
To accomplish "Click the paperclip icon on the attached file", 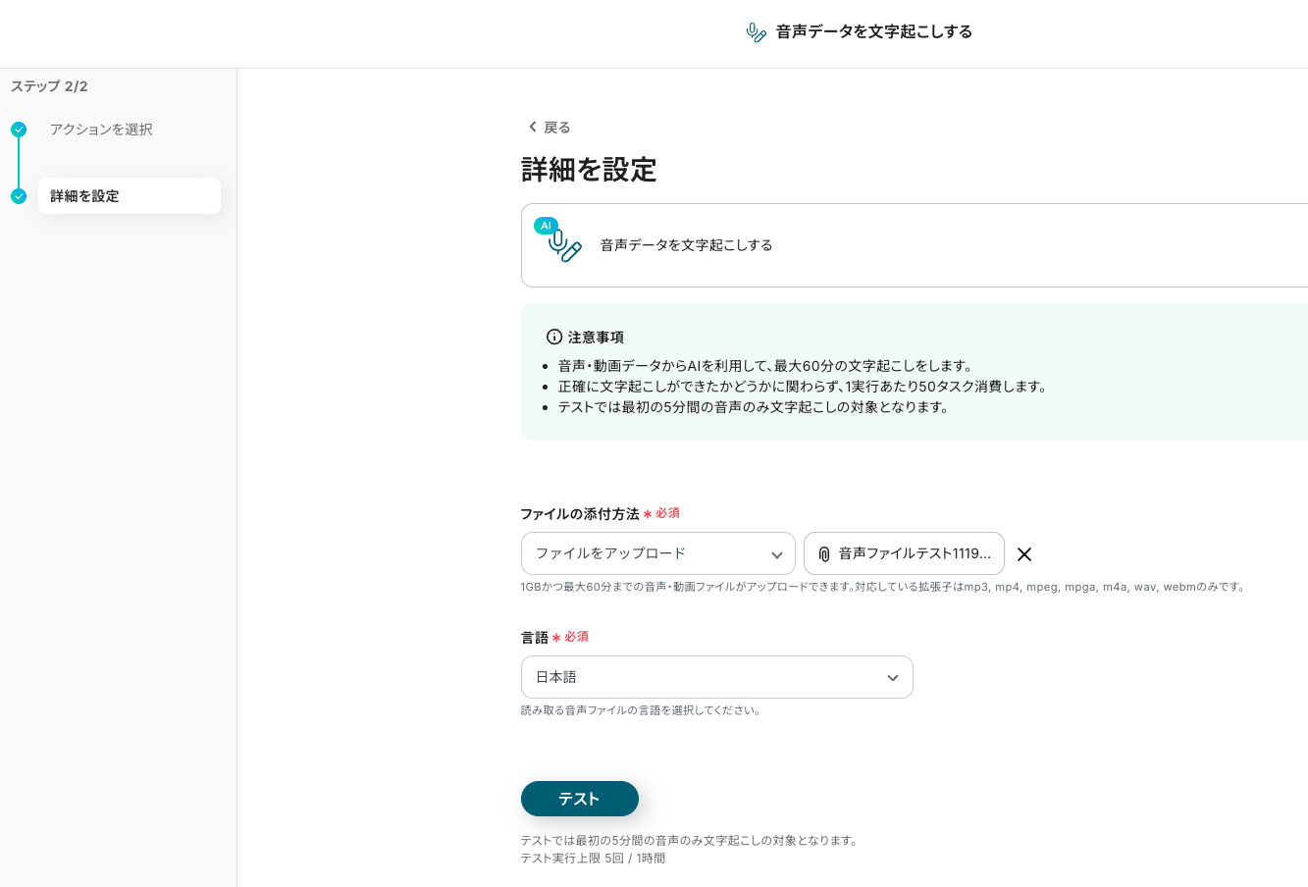I will click(824, 554).
